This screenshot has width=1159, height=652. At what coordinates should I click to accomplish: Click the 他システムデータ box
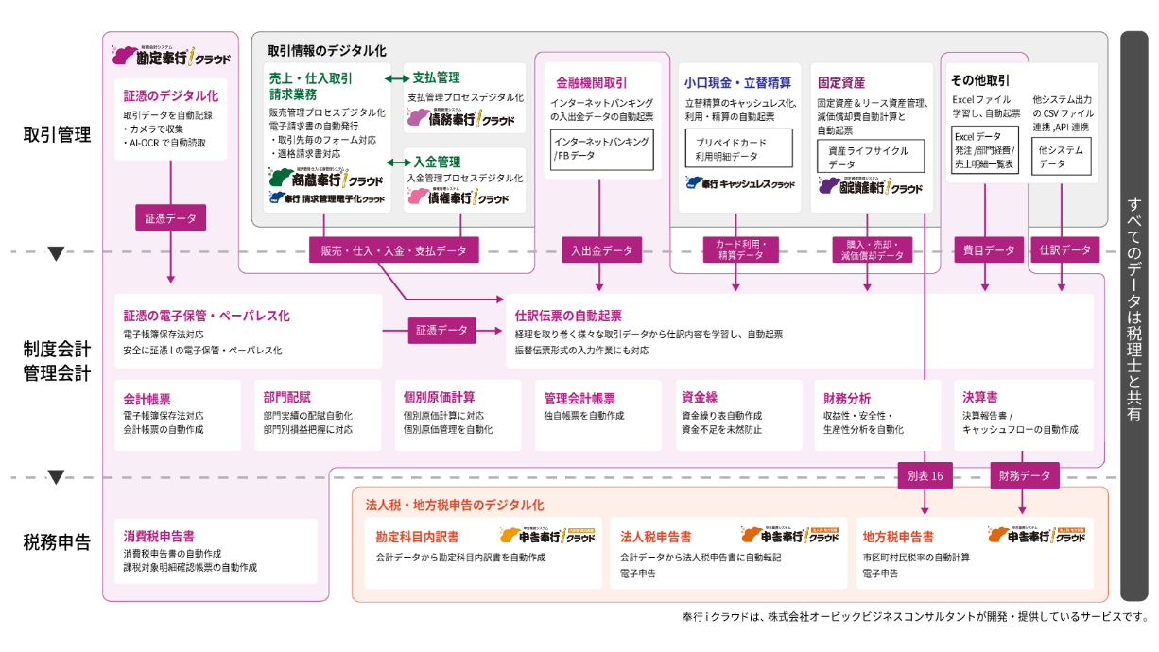(x=1062, y=157)
